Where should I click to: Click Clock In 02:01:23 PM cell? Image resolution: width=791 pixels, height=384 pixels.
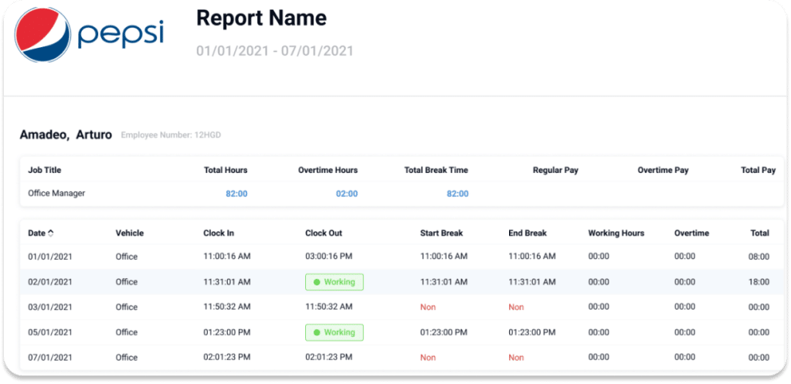click(x=227, y=357)
